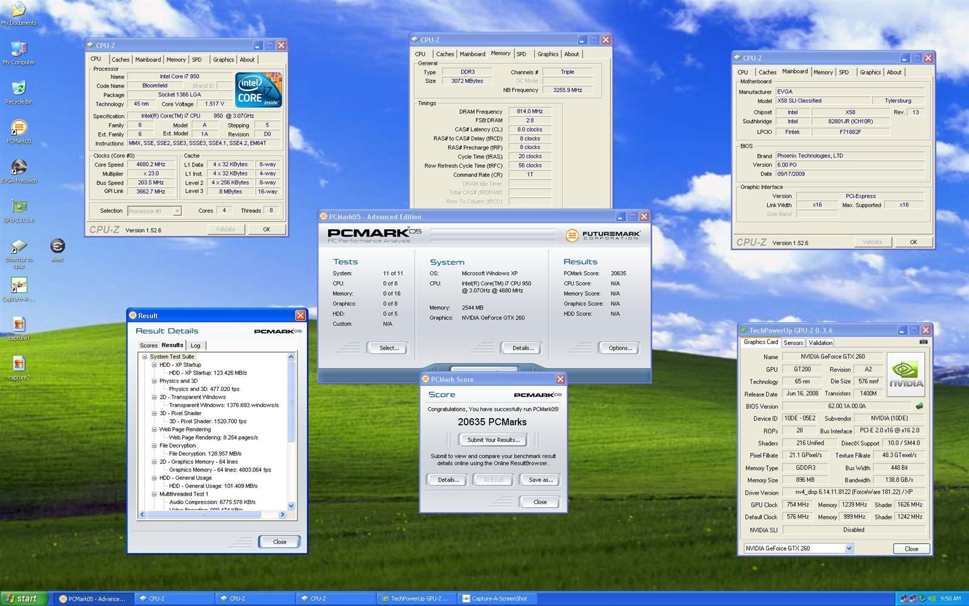Click the save BIOS icon in GPU-Z
Image resolution: width=969 pixels, height=606 pixels.
point(919,406)
